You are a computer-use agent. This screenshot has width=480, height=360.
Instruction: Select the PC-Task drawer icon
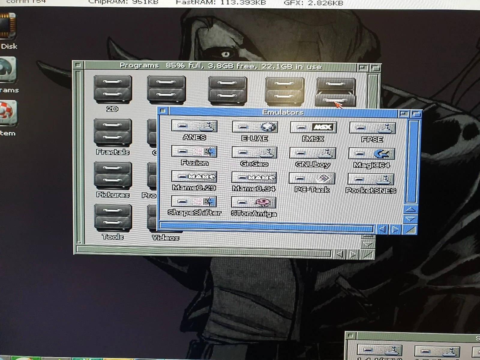pyautogui.click(x=312, y=178)
